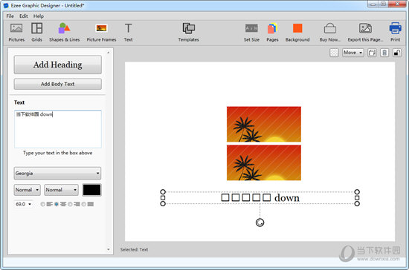Select the Text tool in toolbar
The width and height of the screenshot is (409, 270).
128,32
